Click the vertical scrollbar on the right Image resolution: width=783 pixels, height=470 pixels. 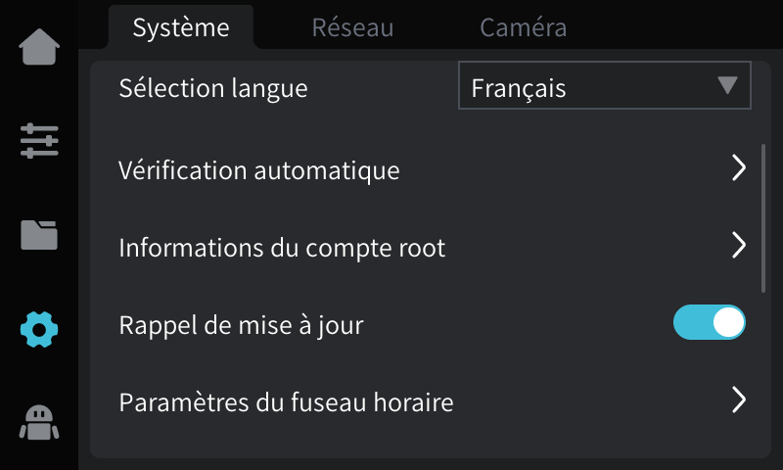tap(763, 217)
